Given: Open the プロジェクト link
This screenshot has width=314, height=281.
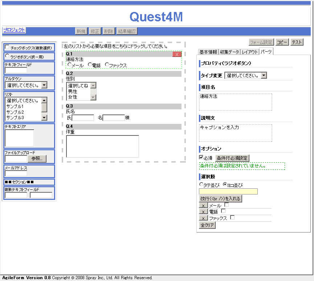Looking at the screenshot, I should [14, 30].
